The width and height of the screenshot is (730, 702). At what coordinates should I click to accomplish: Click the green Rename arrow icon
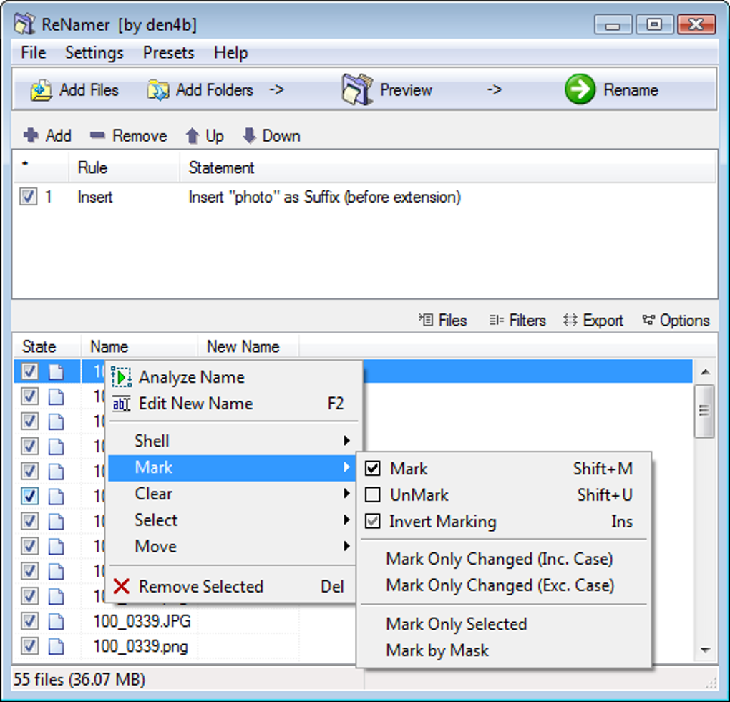tap(580, 89)
